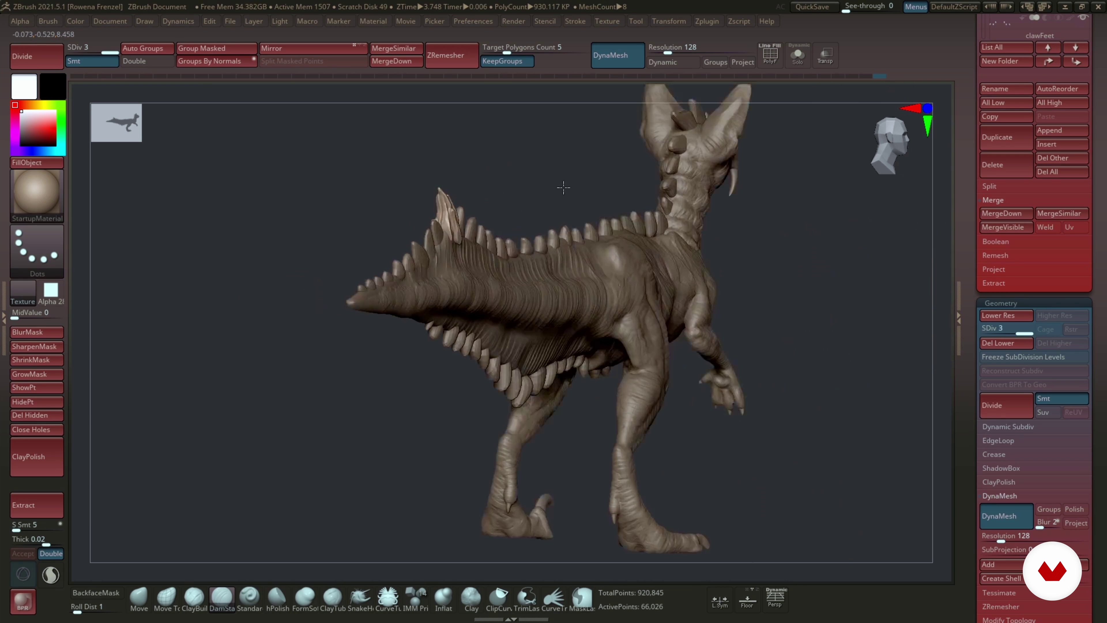The image size is (1107, 623).
Task: Select the MaskLasso brush
Action: tap(582, 599)
